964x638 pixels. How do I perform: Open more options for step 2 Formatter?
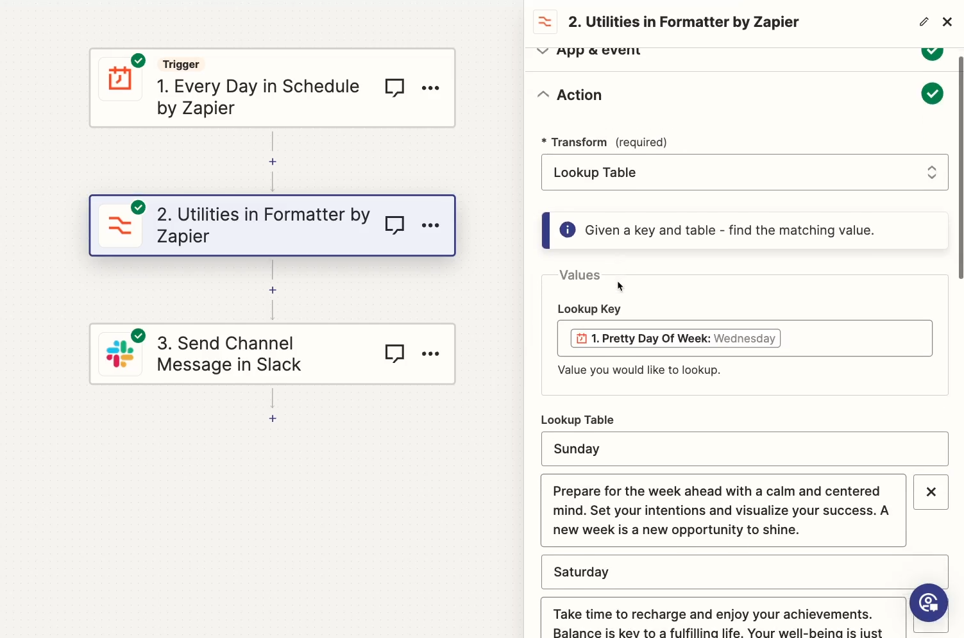point(430,226)
